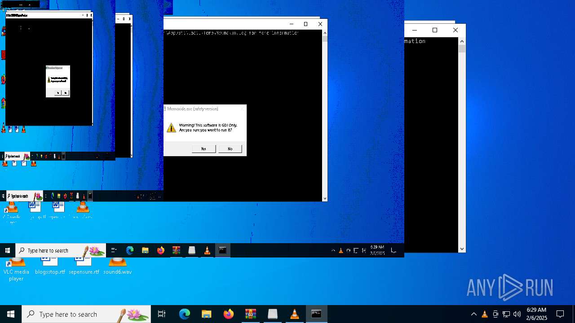This screenshot has height=323, width=575.
Task: Open Task View on the full-size taskbar
Action: [x=162, y=314]
